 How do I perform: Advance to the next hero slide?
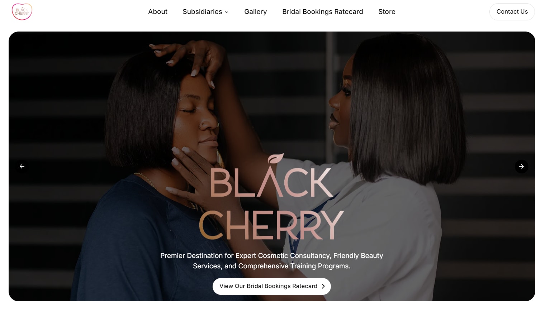tap(521, 167)
